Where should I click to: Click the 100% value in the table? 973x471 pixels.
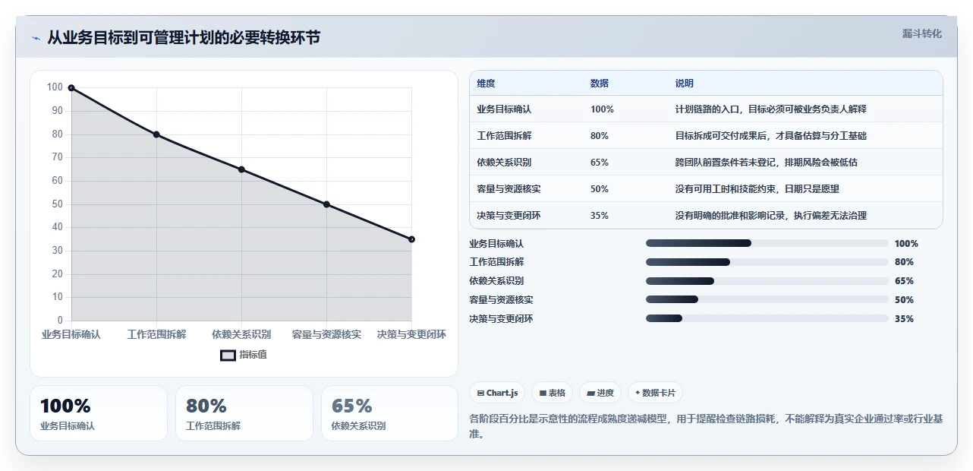point(602,109)
